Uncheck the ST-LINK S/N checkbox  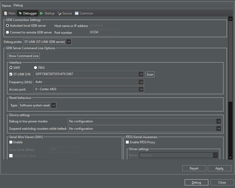coord(11,74)
